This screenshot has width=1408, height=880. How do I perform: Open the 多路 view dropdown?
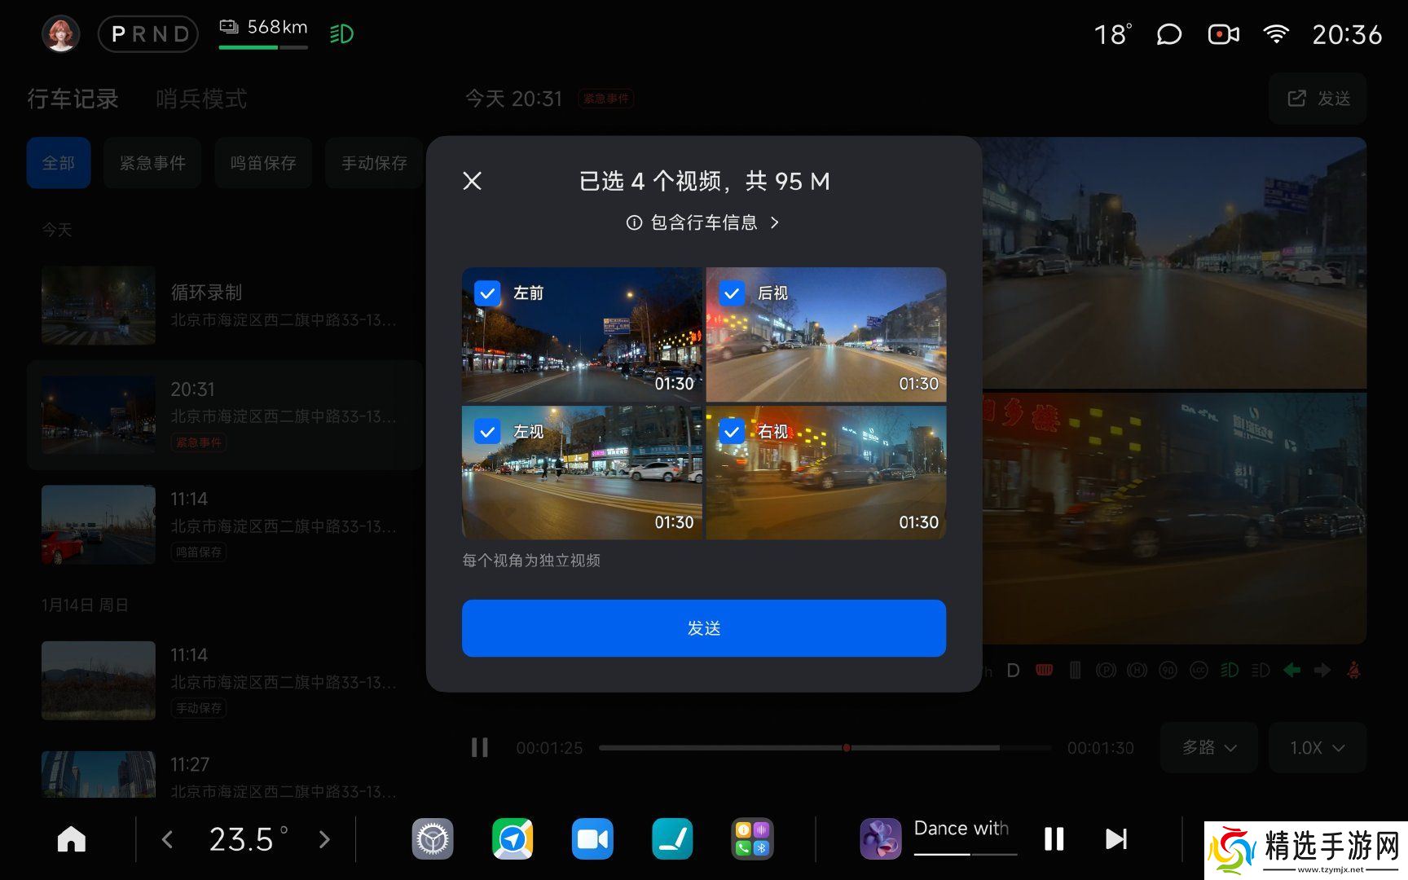click(x=1208, y=747)
